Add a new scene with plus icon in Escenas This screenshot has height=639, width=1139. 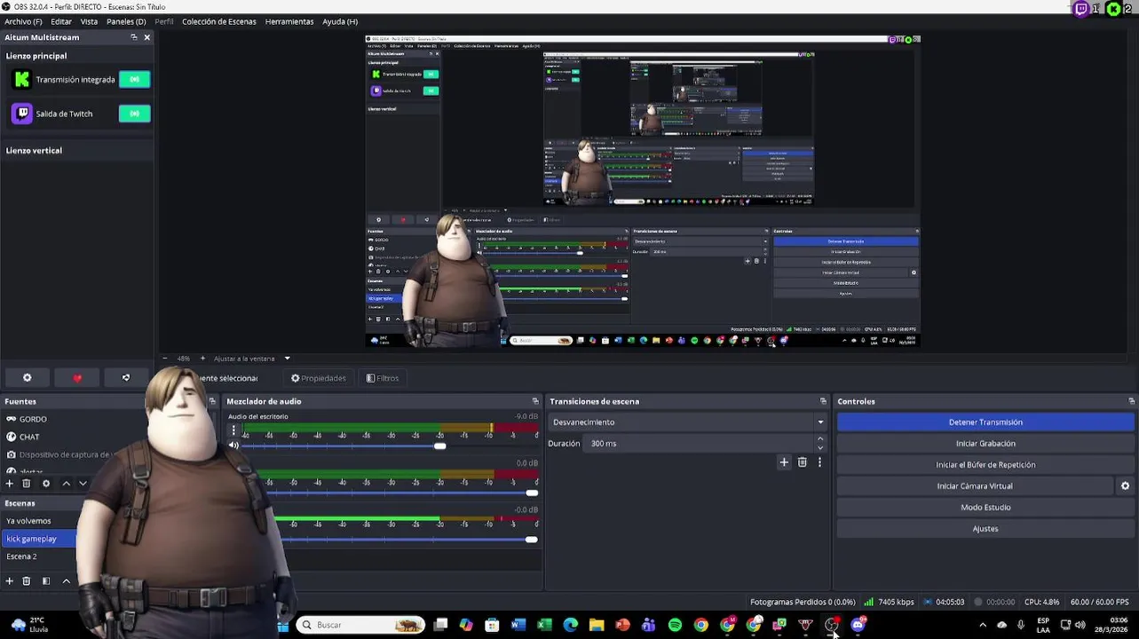pos(10,581)
